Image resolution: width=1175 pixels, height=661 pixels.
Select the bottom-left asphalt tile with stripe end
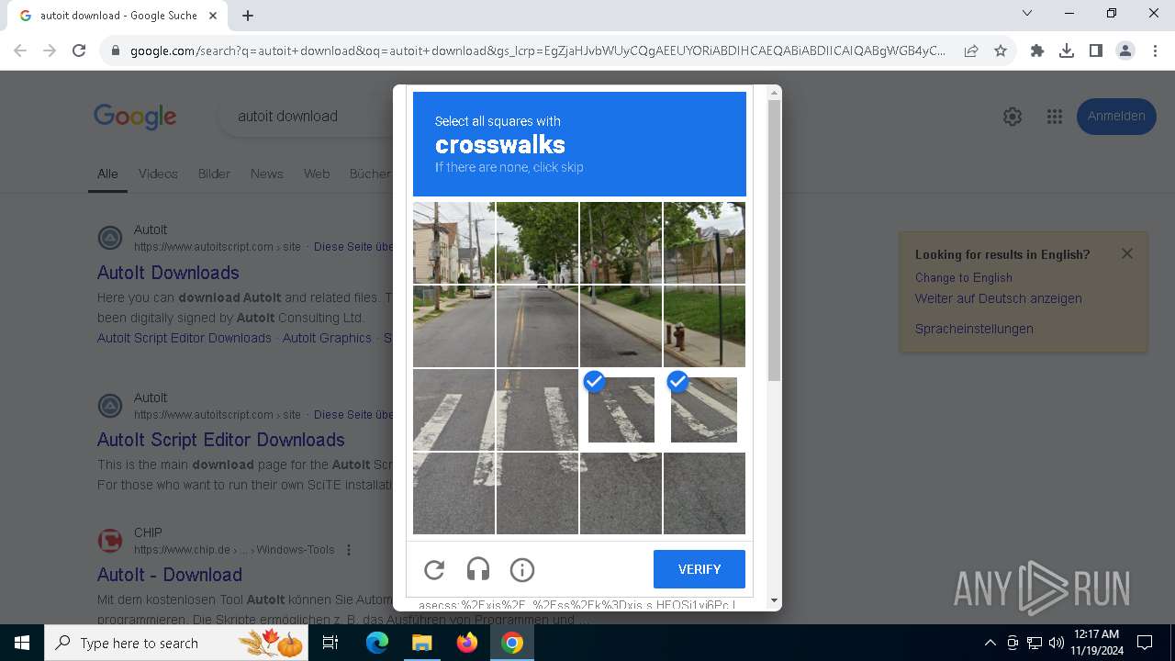453,493
